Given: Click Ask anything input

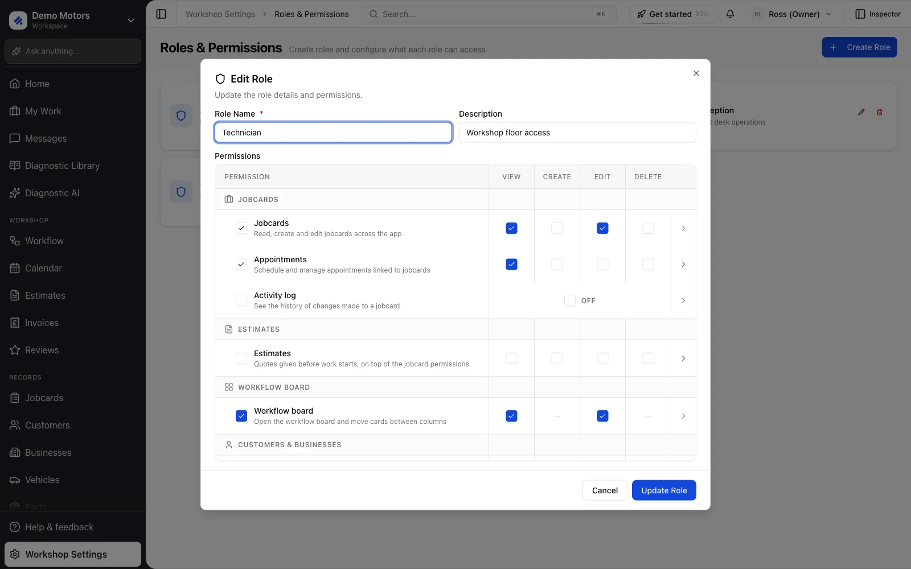Looking at the screenshot, I should pyautogui.click(x=73, y=51).
